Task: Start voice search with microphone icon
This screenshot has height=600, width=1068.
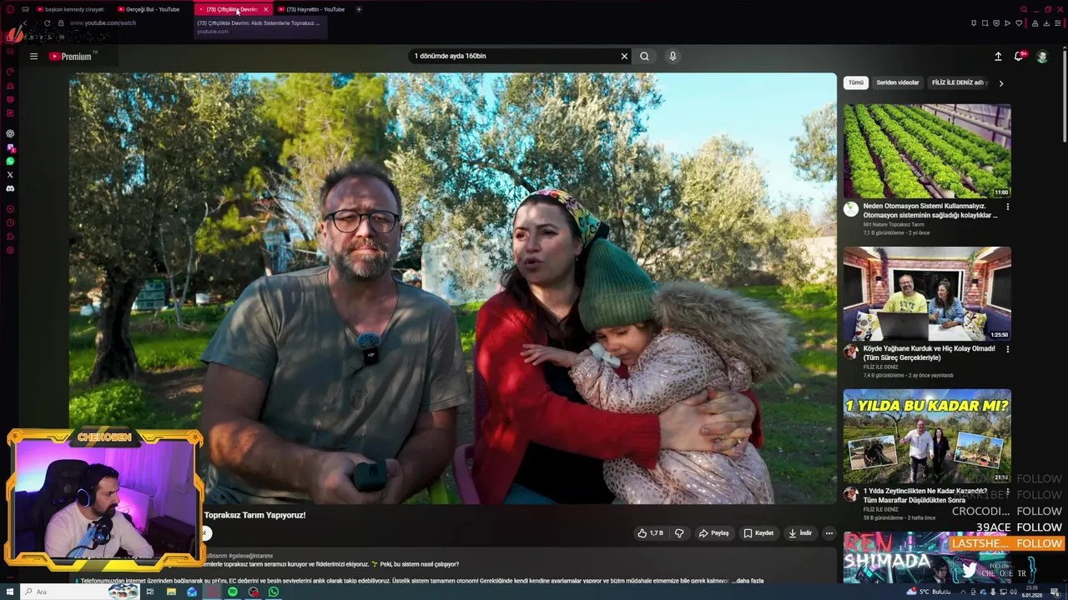Action: (x=673, y=56)
